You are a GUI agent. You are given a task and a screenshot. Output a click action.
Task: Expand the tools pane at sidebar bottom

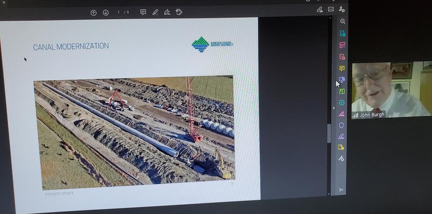point(341,190)
